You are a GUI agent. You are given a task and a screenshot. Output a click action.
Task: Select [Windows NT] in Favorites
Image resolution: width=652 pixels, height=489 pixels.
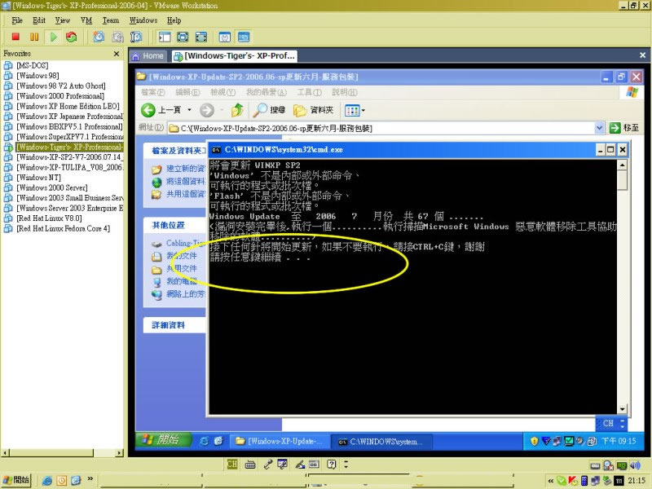pyautogui.click(x=38, y=177)
